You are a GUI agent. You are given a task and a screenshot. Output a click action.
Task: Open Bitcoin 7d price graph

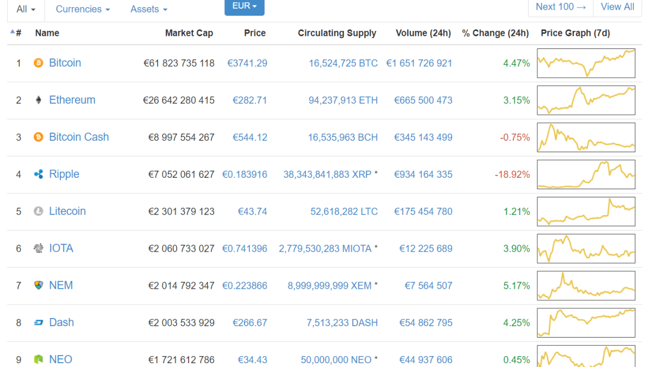coord(586,63)
